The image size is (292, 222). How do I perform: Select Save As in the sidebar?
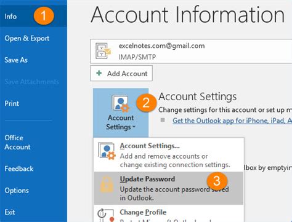tap(16, 60)
